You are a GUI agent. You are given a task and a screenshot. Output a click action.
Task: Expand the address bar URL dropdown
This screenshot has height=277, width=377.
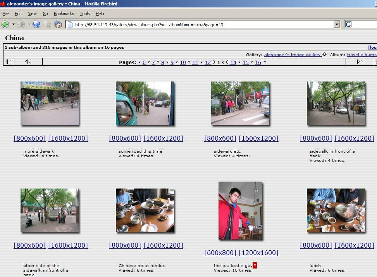pyautogui.click(x=337, y=24)
